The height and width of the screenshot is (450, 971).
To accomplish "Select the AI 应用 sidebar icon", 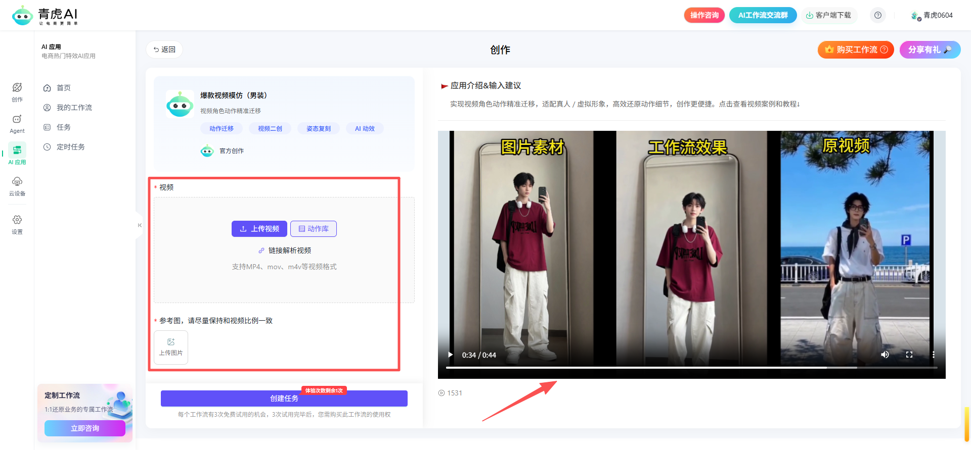I will pos(17,155).
